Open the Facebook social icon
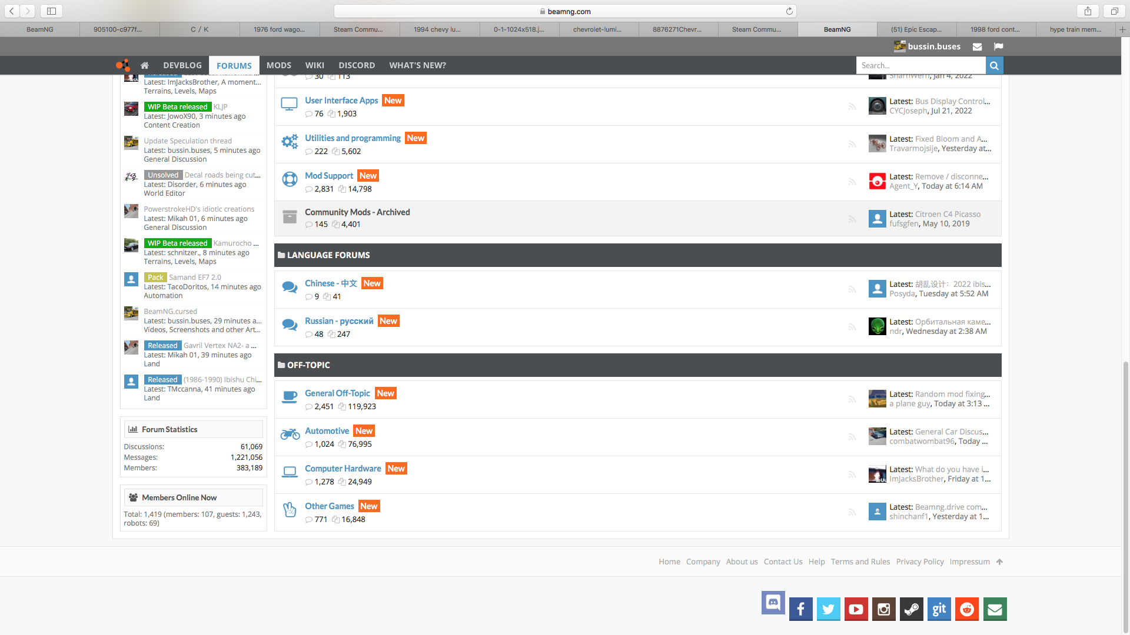Viewport: 1130px width, 635px height. click(x=800, y=609)
